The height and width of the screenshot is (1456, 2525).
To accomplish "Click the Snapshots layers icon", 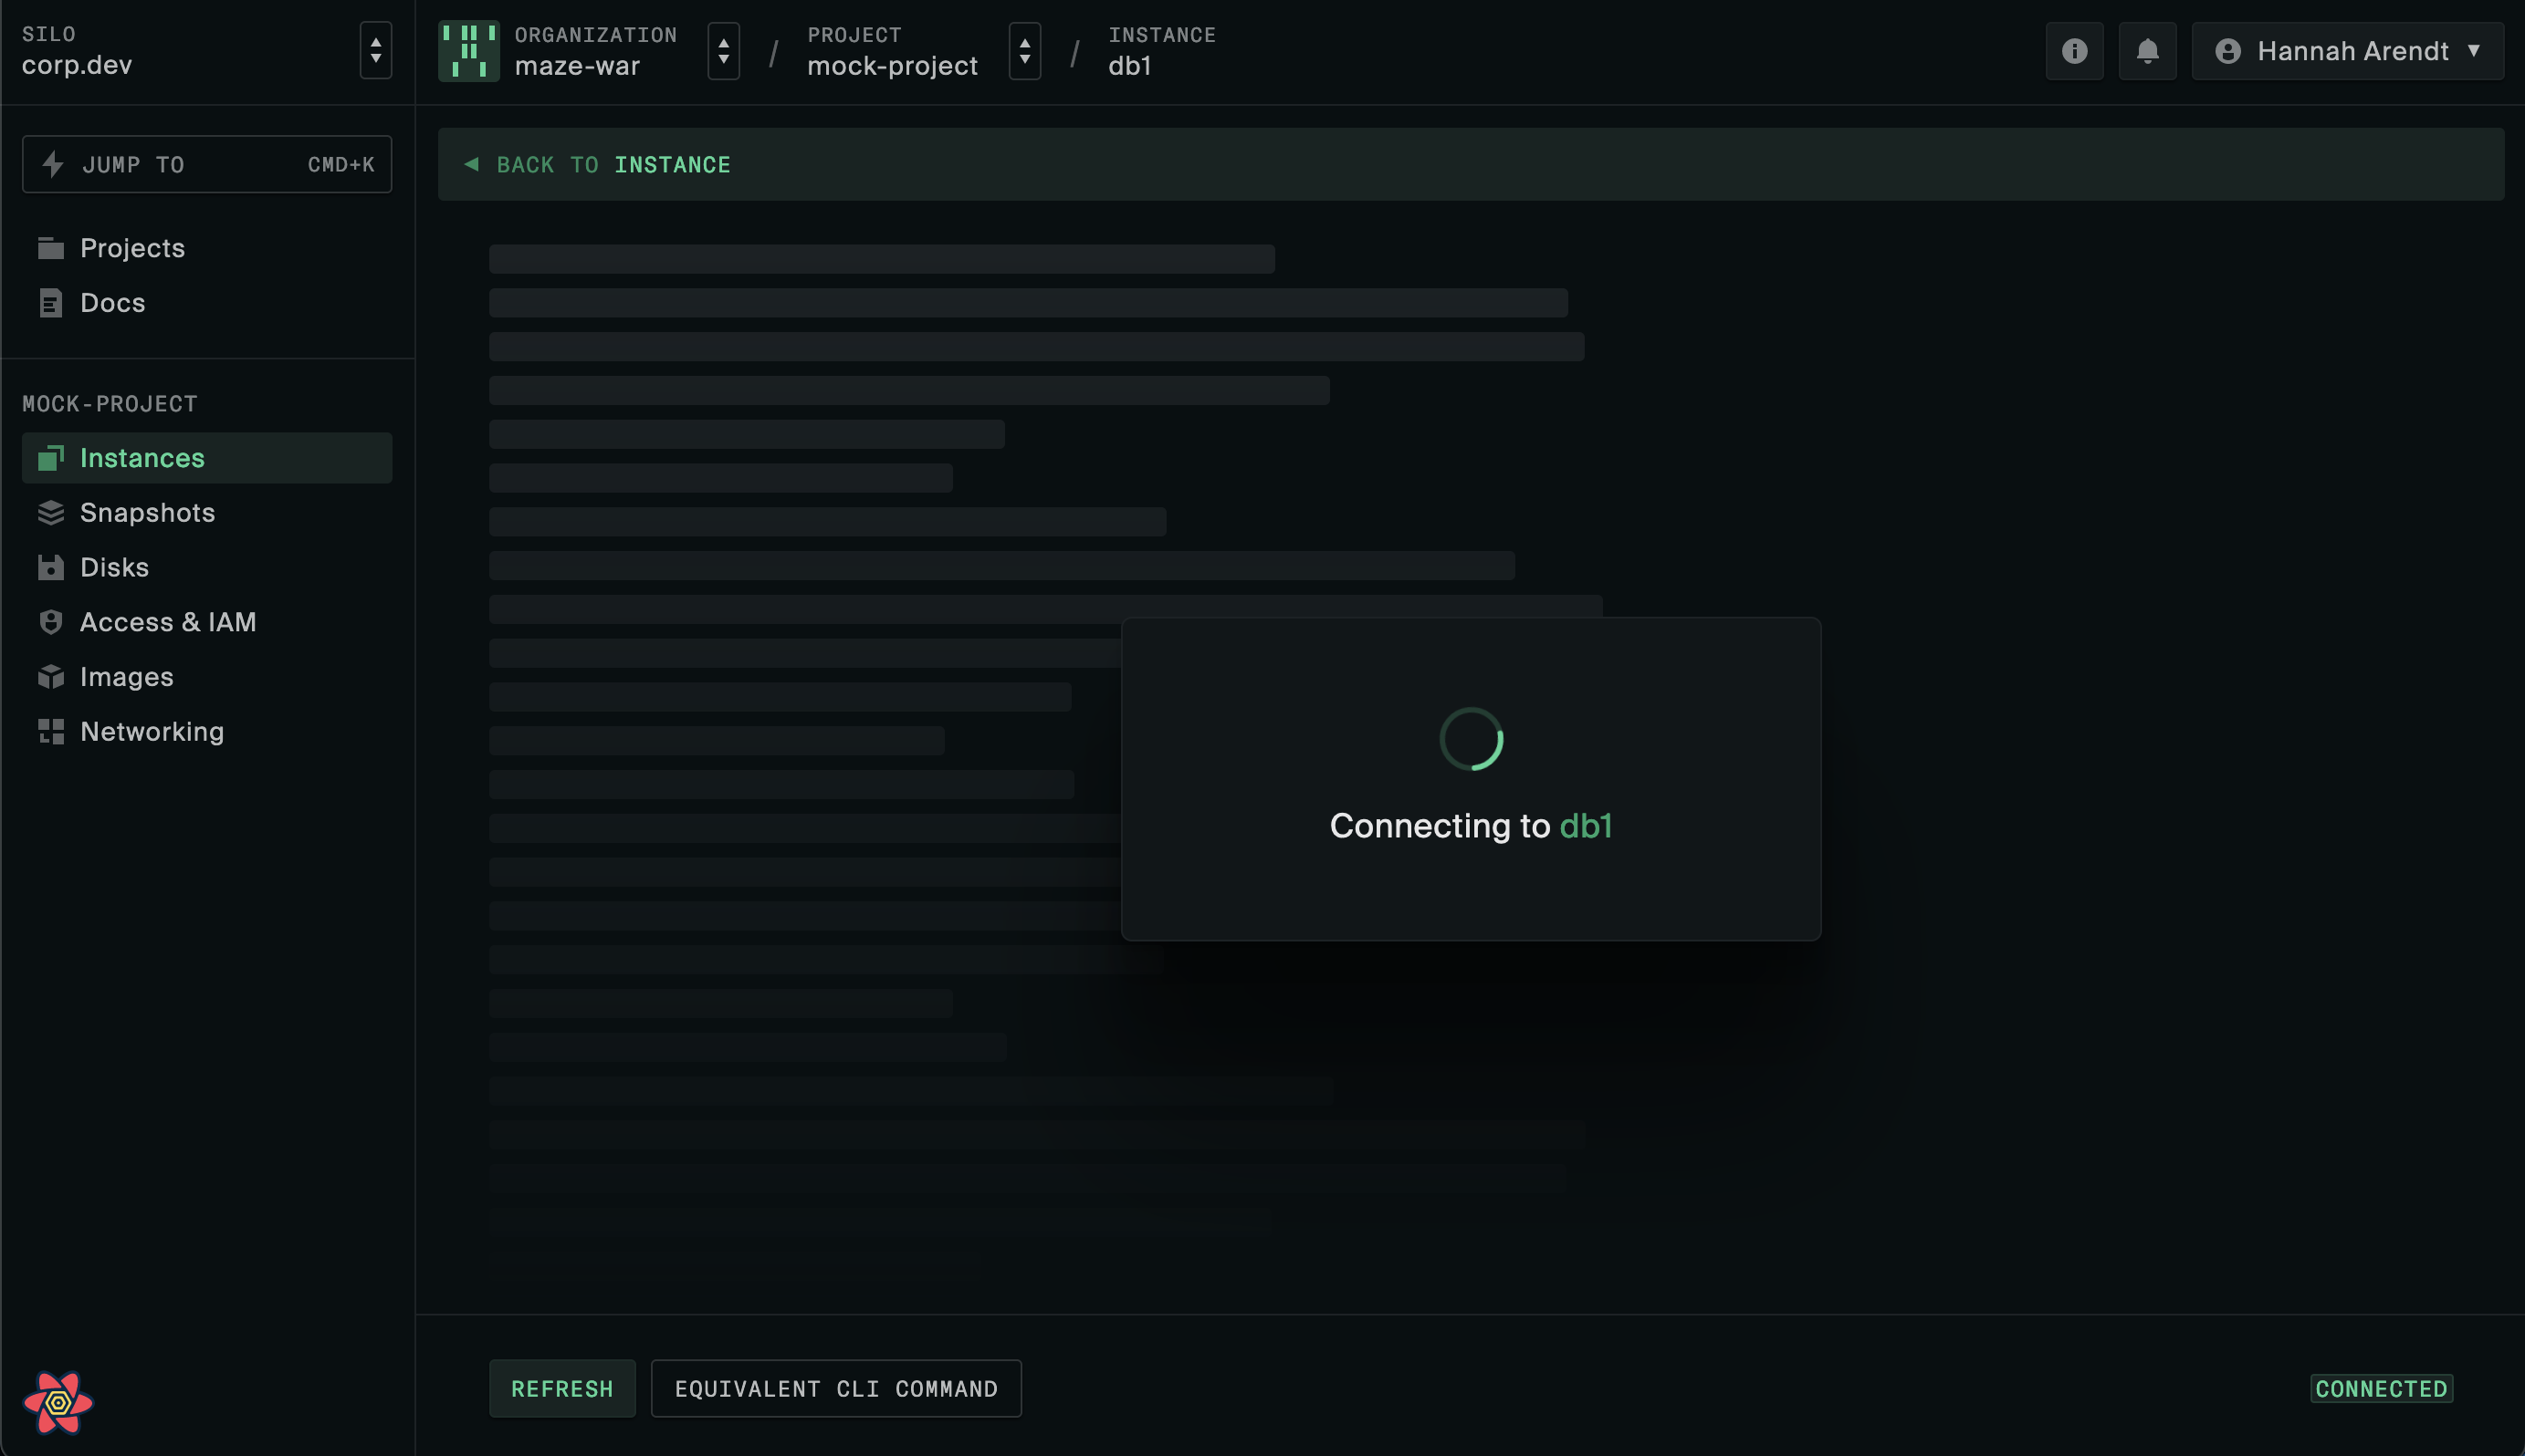I will click(51, 513).
